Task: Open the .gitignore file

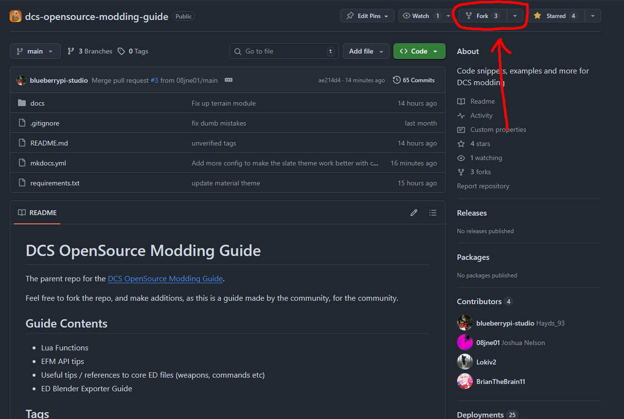Action: [45, 123]
